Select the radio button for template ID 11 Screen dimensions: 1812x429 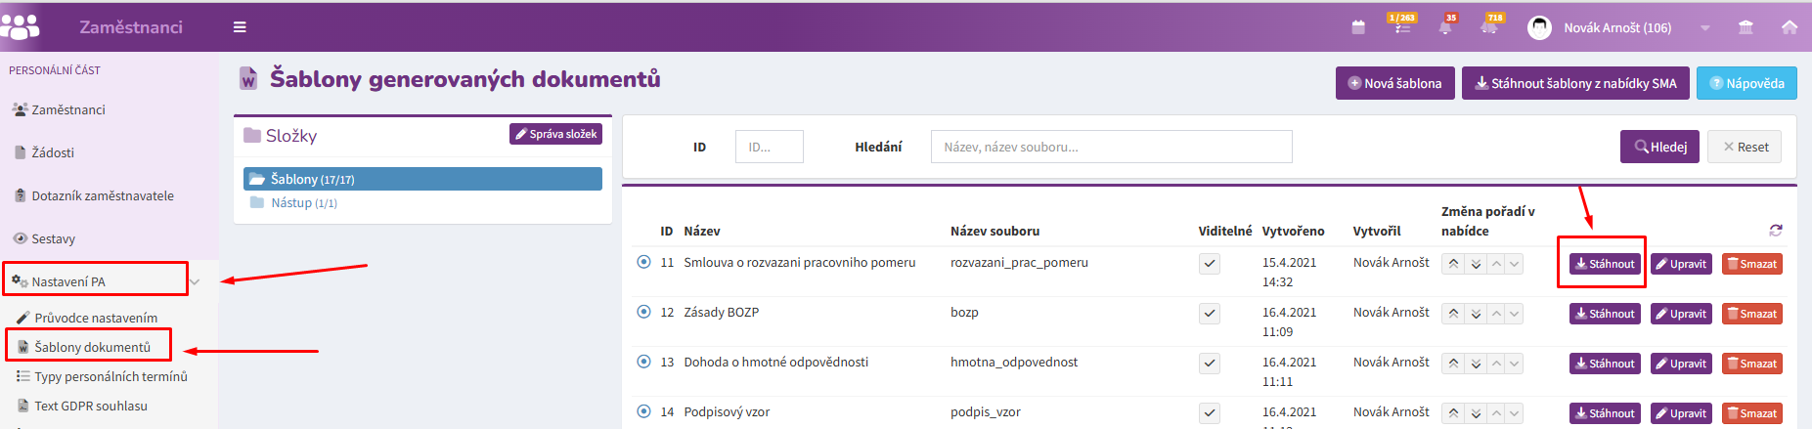pos(643,262)
